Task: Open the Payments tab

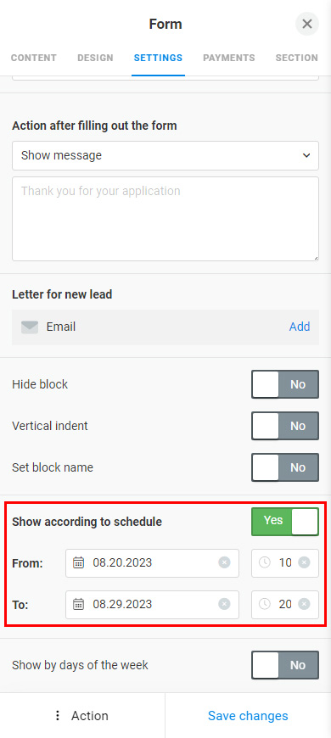Action: [x=229, y=58]
